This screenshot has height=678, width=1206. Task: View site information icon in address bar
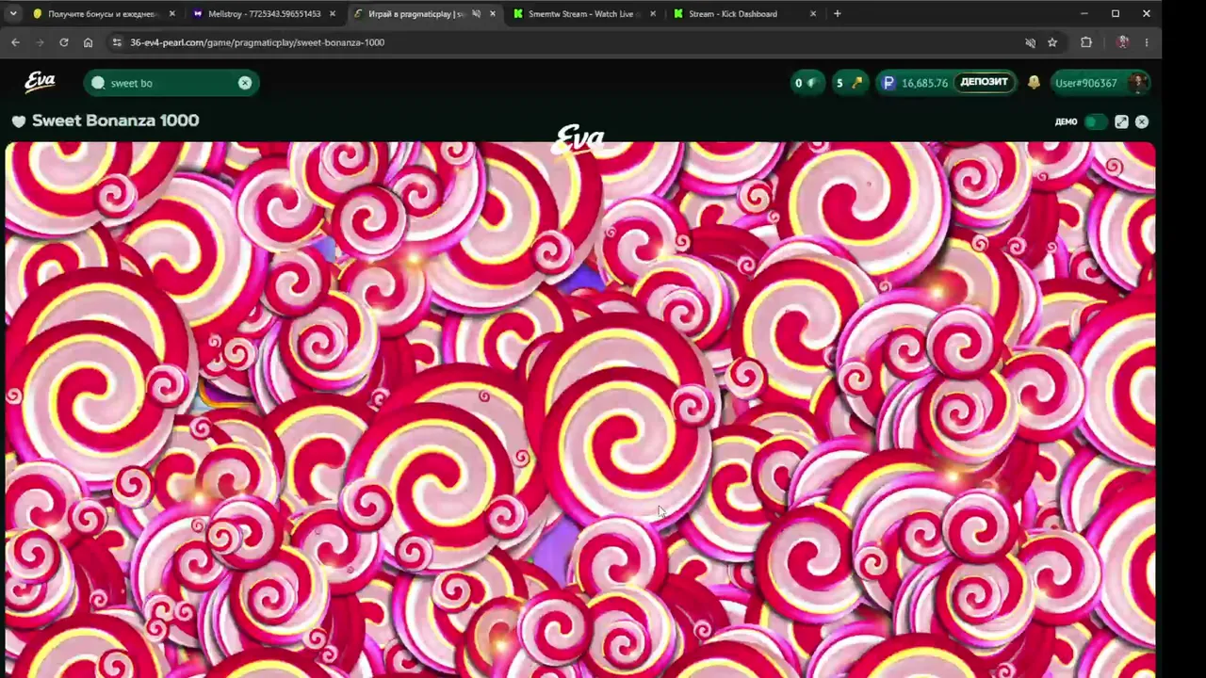[x=117, y=42]
